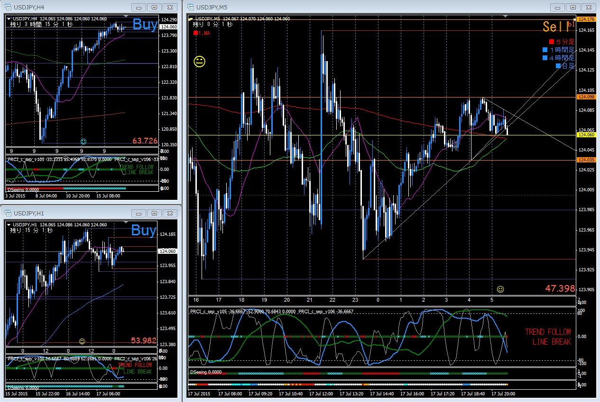Click the 124.035 orange price label
This screenshot has height=402, width=600.
pos(586,160)
